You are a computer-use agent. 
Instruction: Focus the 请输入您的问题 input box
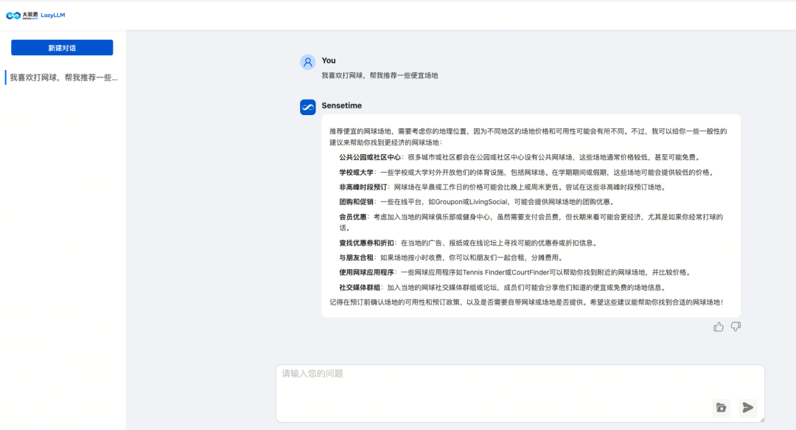(x=520, y=393)
